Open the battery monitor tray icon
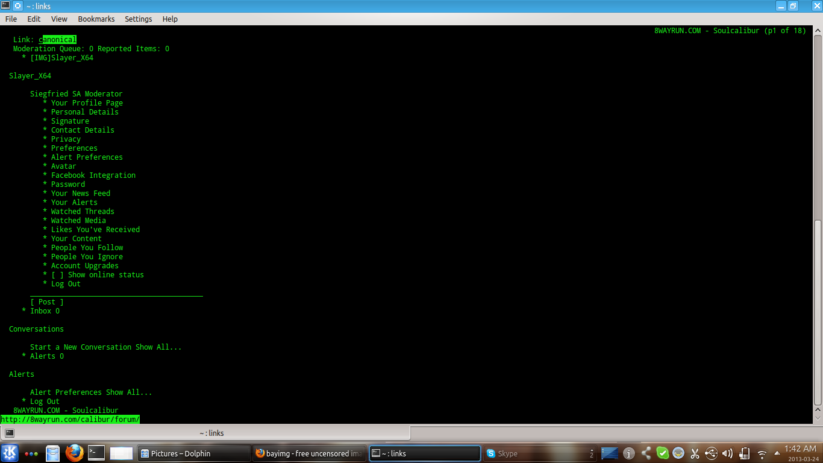Image resolution: width=823 pixels, height=463 pixels. click(x=744, y=453)
